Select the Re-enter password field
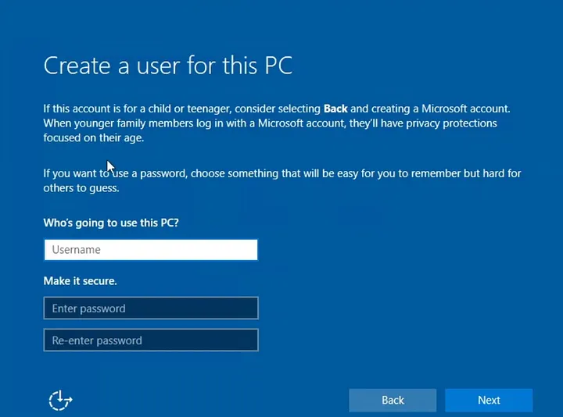 (x=150, y=340)
